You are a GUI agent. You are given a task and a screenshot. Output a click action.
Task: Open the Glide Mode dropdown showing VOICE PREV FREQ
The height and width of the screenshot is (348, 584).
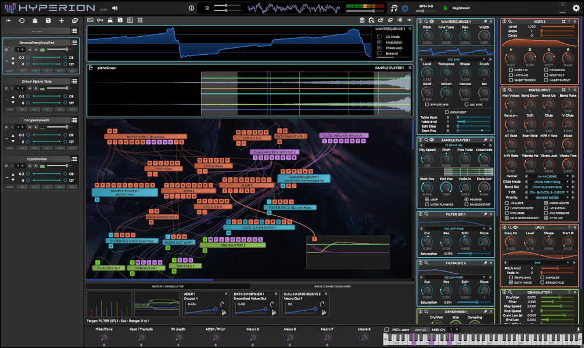tap(548, 181)
